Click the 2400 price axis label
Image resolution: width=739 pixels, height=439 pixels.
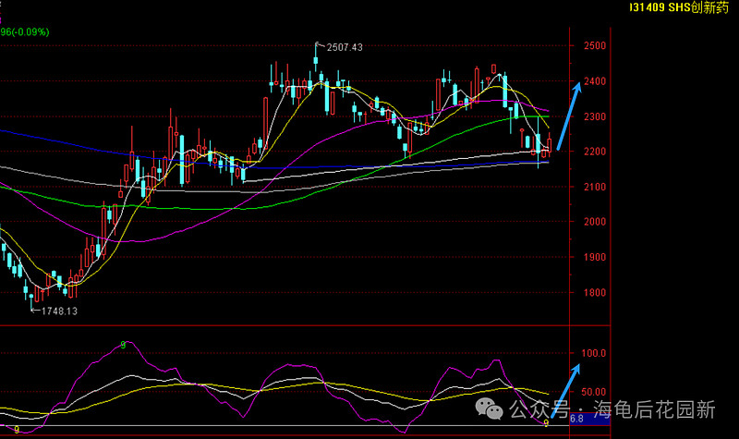[x=595, y=81]
